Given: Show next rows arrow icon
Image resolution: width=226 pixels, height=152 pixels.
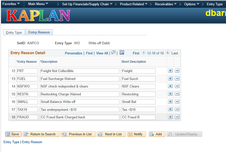Looking at the screenshot, I should point(168,53).
